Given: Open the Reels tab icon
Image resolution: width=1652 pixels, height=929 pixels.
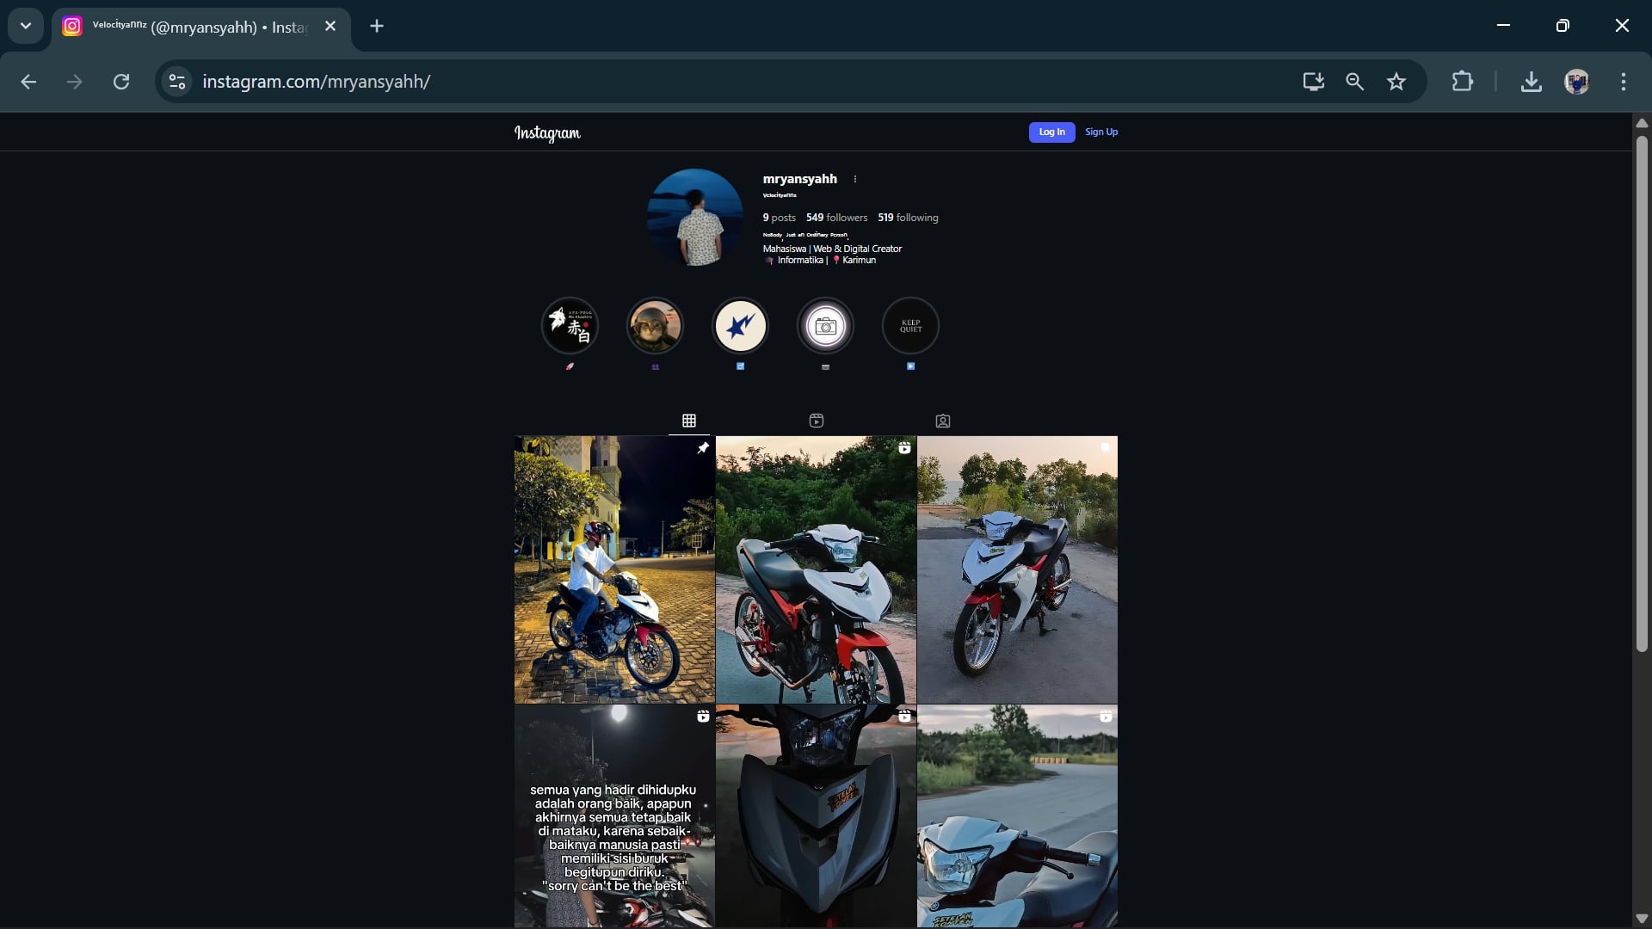Looking at the screenshot, I should [816, 421].
